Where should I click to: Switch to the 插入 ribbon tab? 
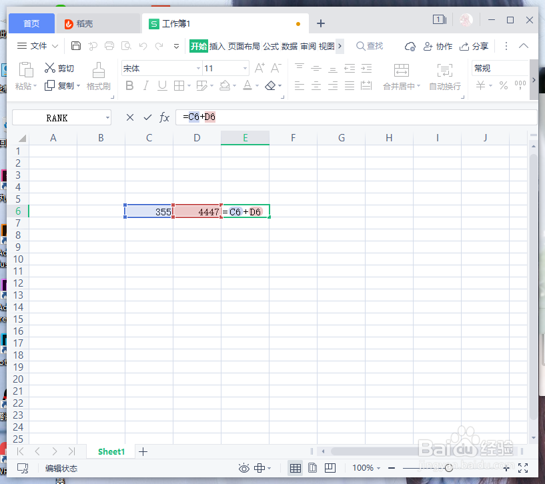tap(217, 46)
